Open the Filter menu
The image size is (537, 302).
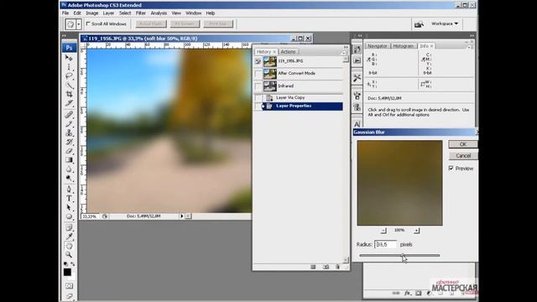140,13
